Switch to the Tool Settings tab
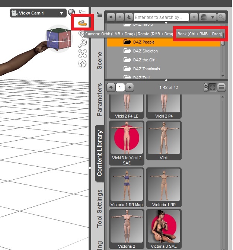The width and height of the screenshot is (233, 250). (x=99, y=209)
